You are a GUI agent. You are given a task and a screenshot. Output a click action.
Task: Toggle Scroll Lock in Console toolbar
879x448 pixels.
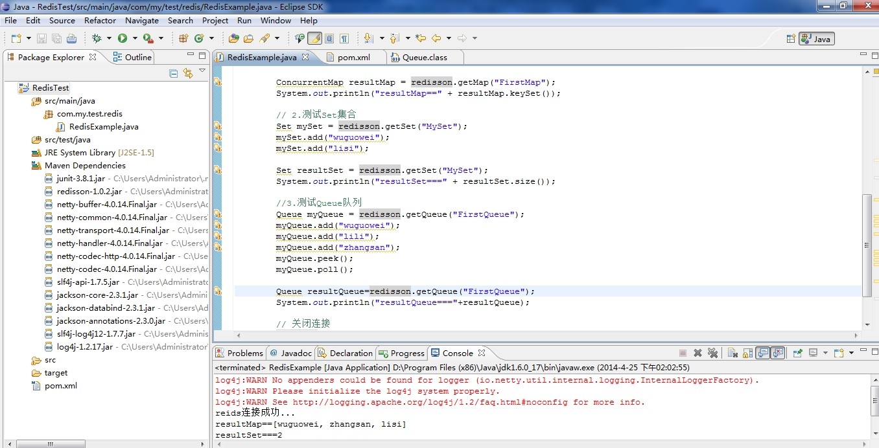click(747, 353)
